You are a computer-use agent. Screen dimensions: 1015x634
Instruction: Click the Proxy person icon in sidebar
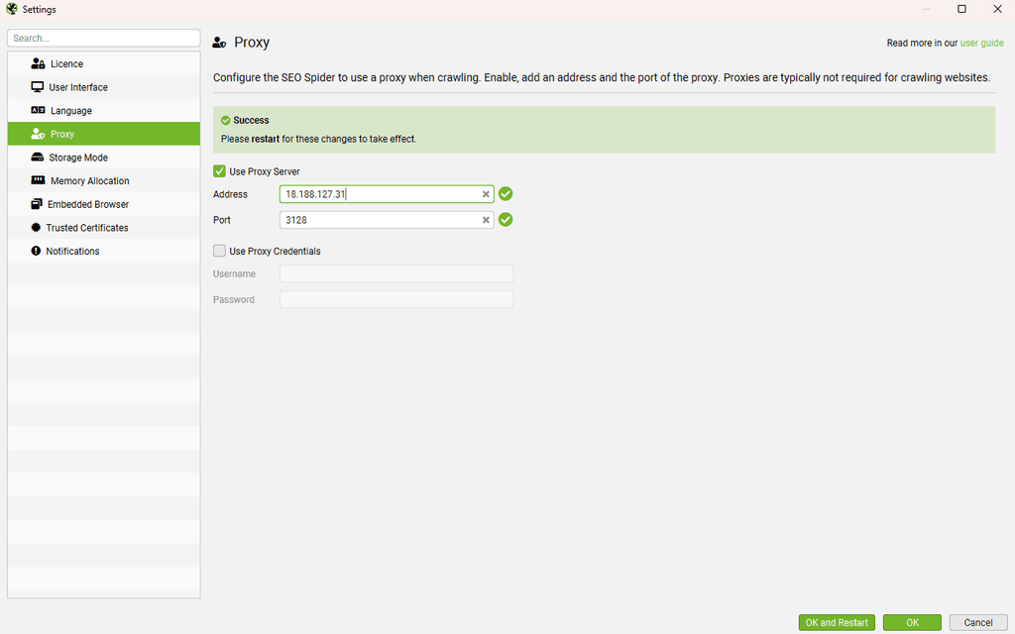39,134
